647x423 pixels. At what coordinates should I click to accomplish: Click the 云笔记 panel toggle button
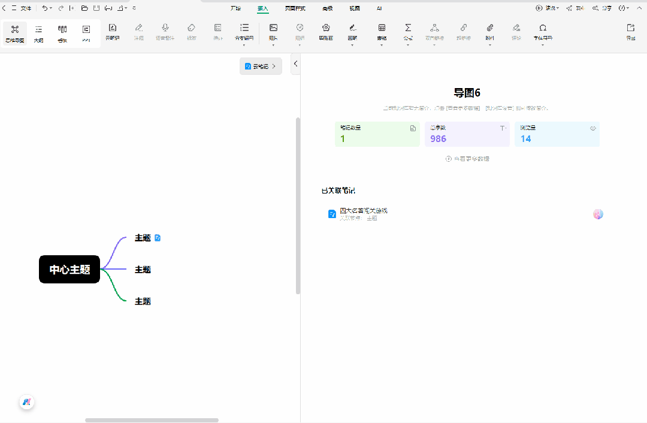[261, 66]
